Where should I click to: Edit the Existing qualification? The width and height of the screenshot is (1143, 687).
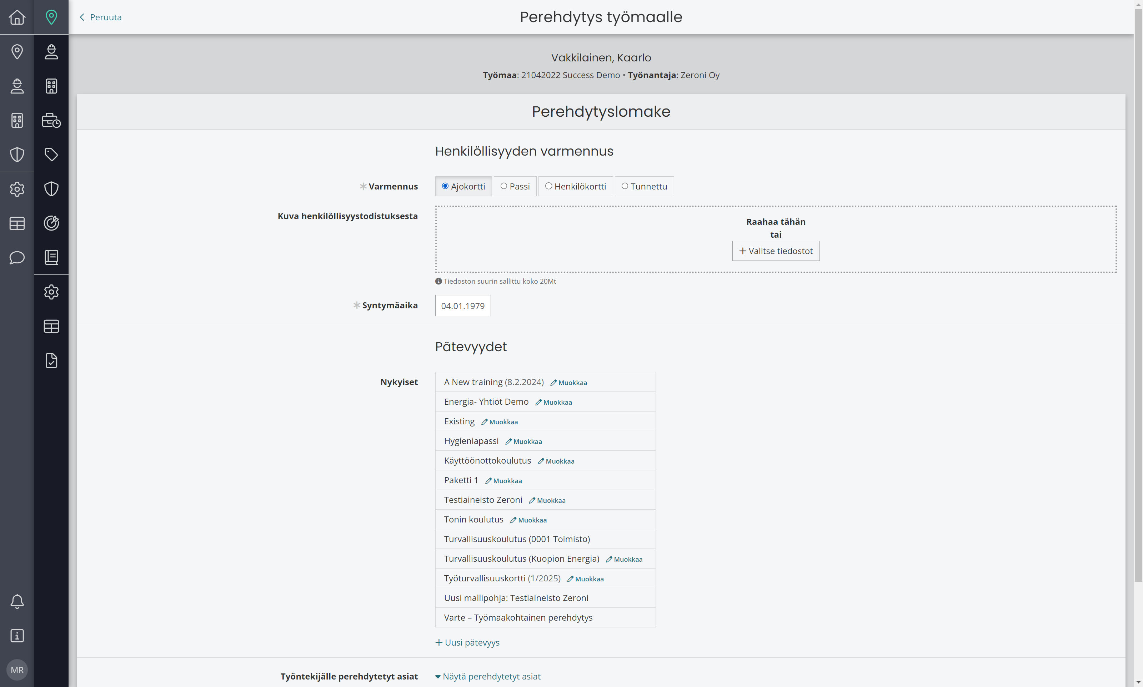coord(499,422)
